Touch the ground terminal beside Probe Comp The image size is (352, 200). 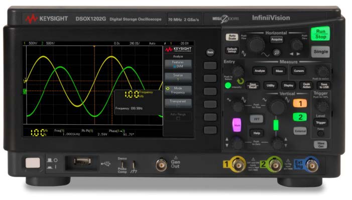(x=134, y=164)
